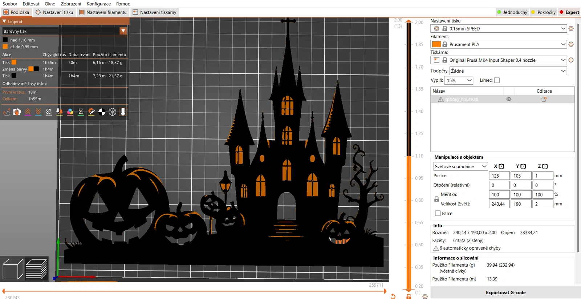
Task: Toggle visibility eye for spooky_house.stl
Action: [x=509, y=99]
